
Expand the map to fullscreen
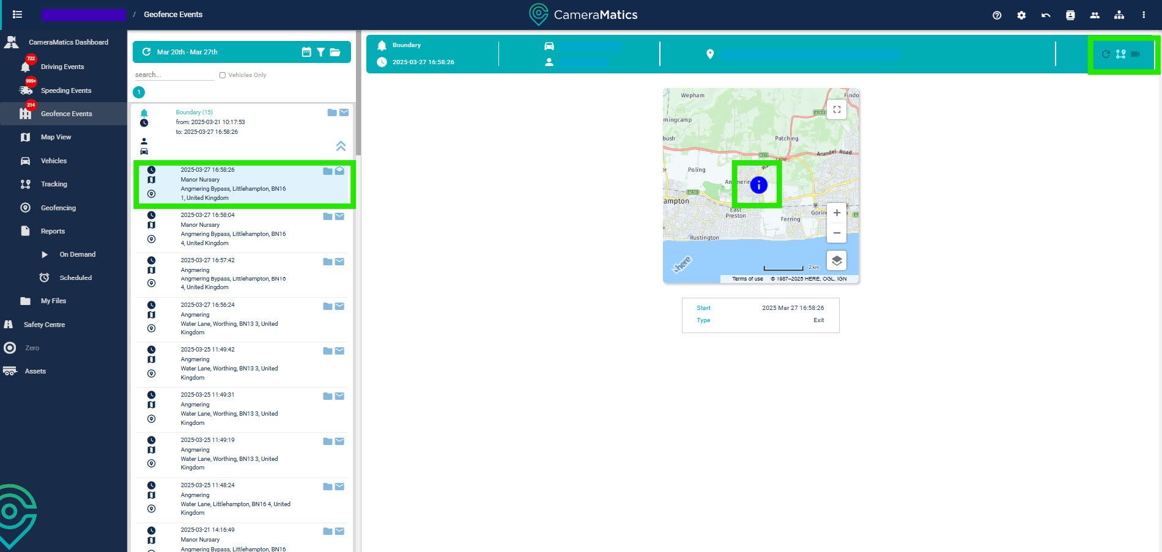(x=836, y=110)
